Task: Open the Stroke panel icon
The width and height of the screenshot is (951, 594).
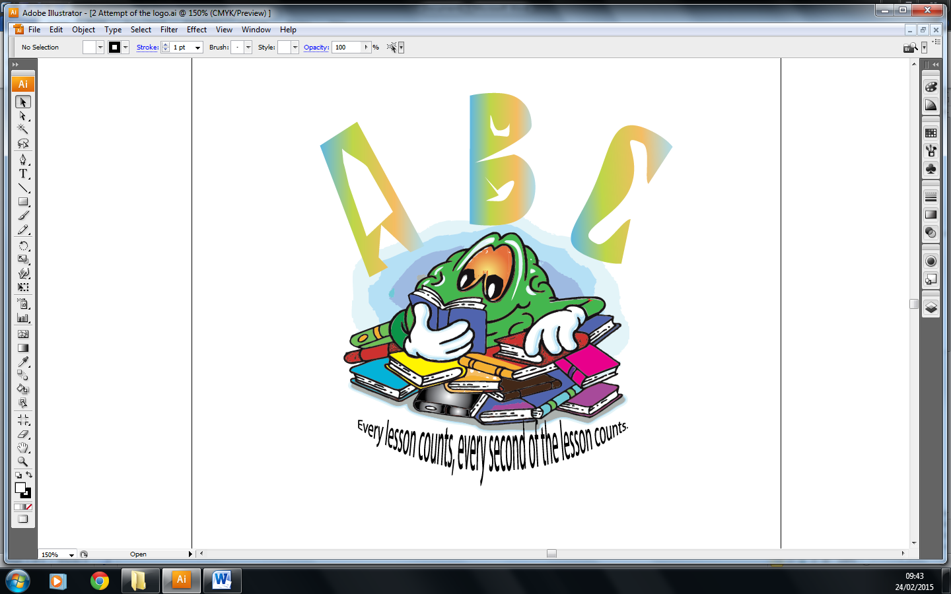Action: [x=931, y=197]
